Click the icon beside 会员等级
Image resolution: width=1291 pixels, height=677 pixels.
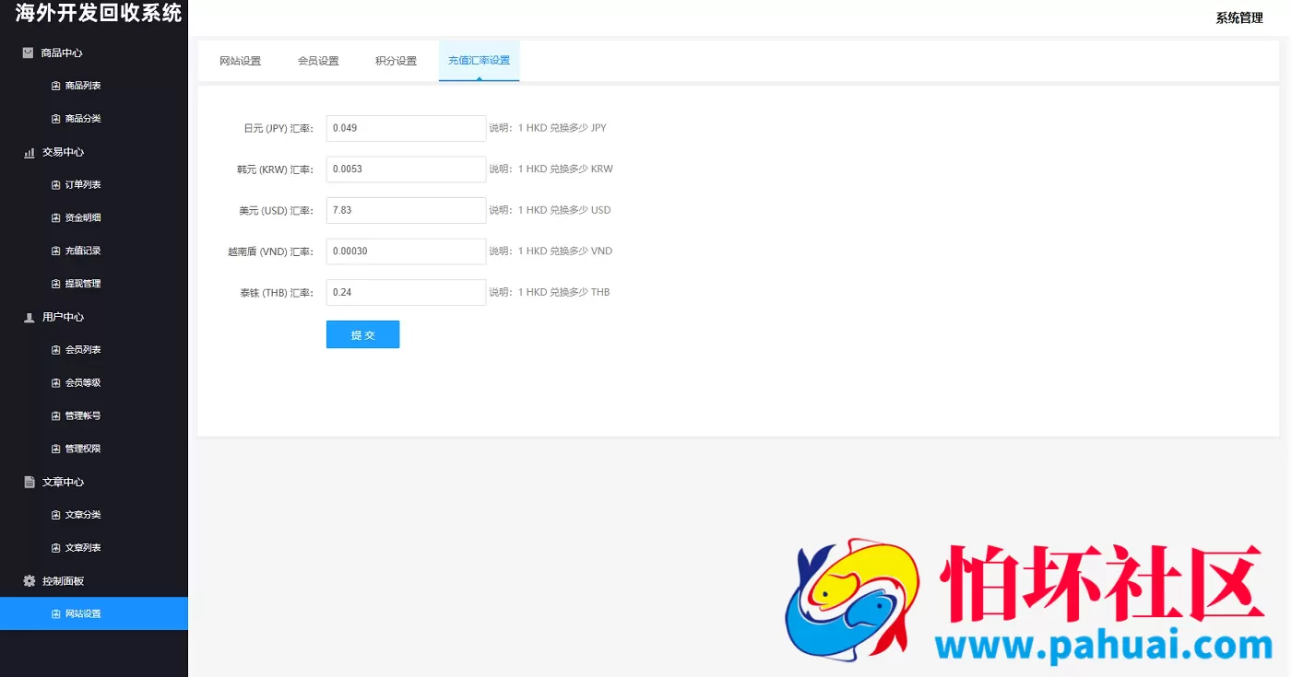point(55,383)
